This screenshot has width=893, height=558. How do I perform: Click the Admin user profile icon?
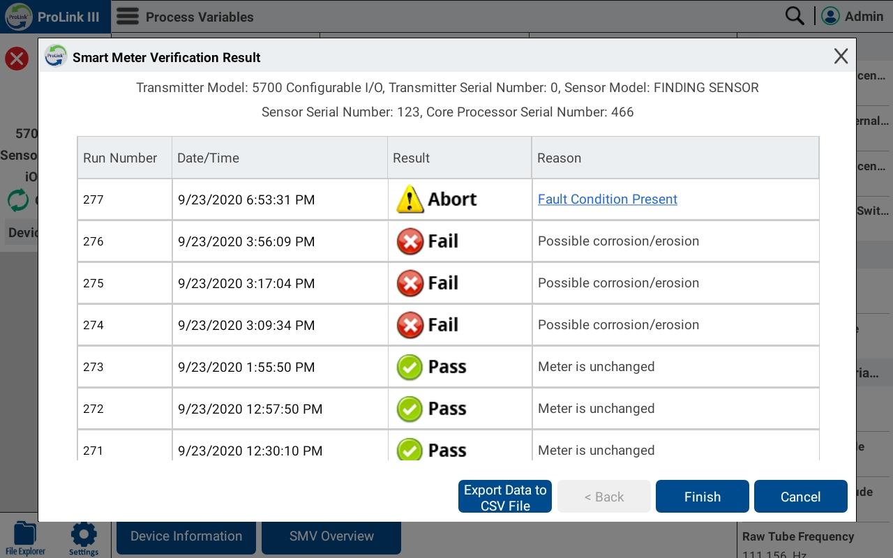pos(830,16)
